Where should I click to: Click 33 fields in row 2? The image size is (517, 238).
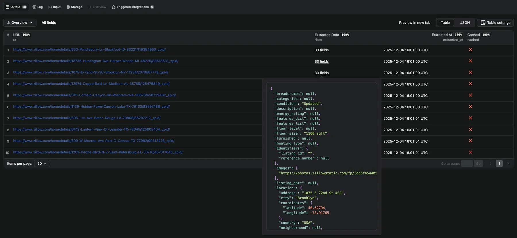pos(321,62)
